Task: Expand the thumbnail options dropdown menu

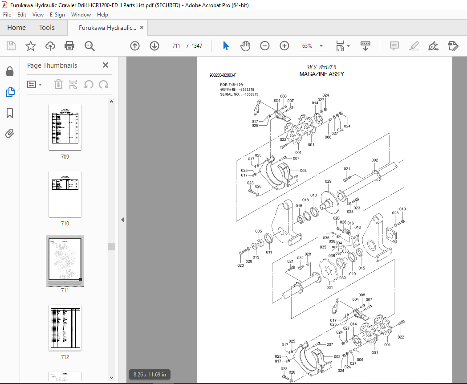Action: pyautogui.click(x=35, y=84)
